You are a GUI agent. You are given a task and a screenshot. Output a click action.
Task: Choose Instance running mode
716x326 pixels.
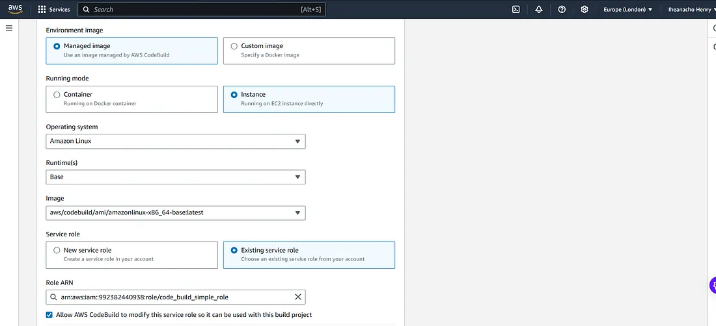point(309,99)
